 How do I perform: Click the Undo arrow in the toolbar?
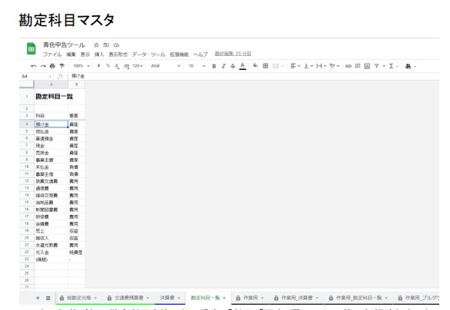pos(33,66)
